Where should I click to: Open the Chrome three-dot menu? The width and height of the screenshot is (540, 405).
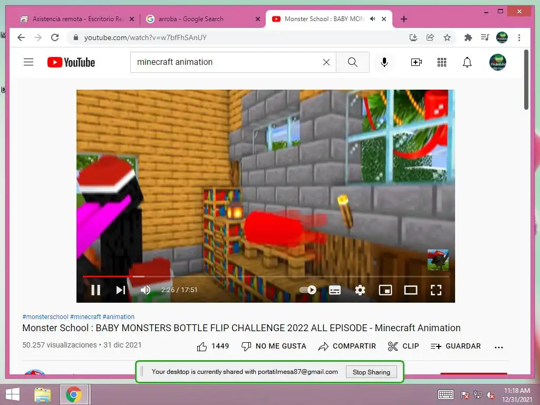pyautogui.click(x=519, y=37)
